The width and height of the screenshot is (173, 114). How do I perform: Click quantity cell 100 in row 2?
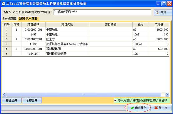click(159, 34)
